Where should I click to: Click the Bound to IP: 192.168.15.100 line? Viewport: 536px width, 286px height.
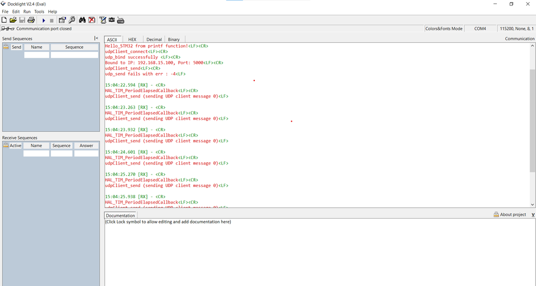tap(164, 63)
